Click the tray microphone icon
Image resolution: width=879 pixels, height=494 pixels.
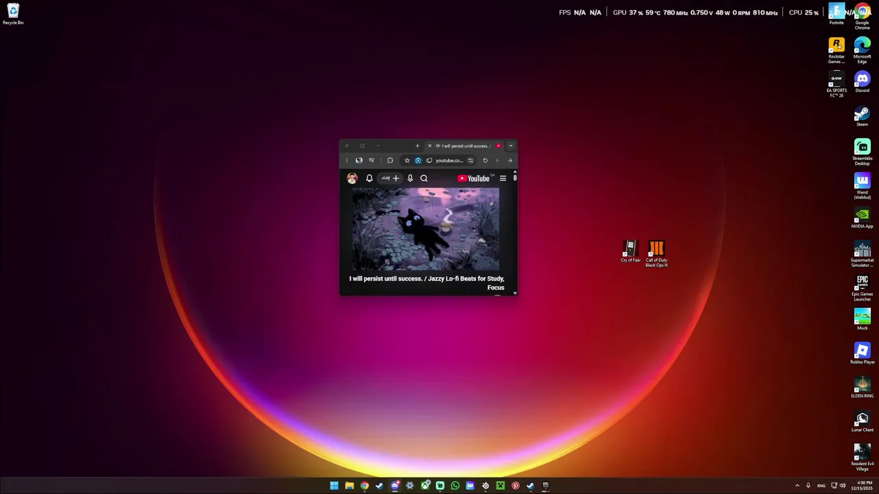[x=808, y=486]
